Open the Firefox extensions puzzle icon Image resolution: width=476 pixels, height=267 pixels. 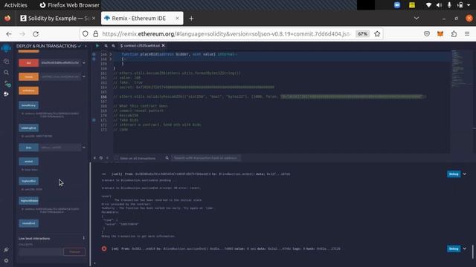pos(454,34)
